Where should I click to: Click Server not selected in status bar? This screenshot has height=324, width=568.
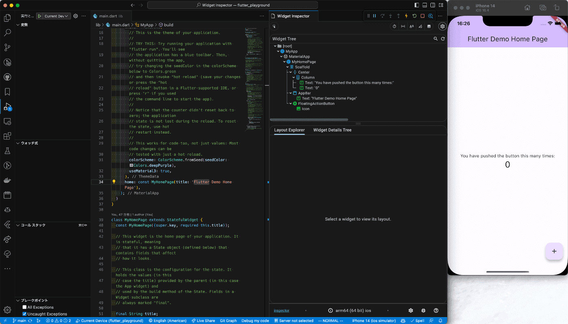[x=293, y=321]
